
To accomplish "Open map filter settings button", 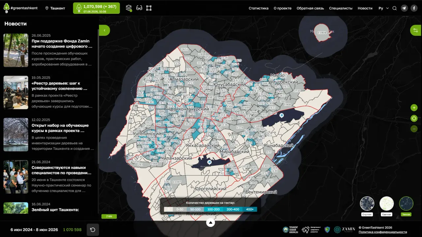I will coord(416,30).
